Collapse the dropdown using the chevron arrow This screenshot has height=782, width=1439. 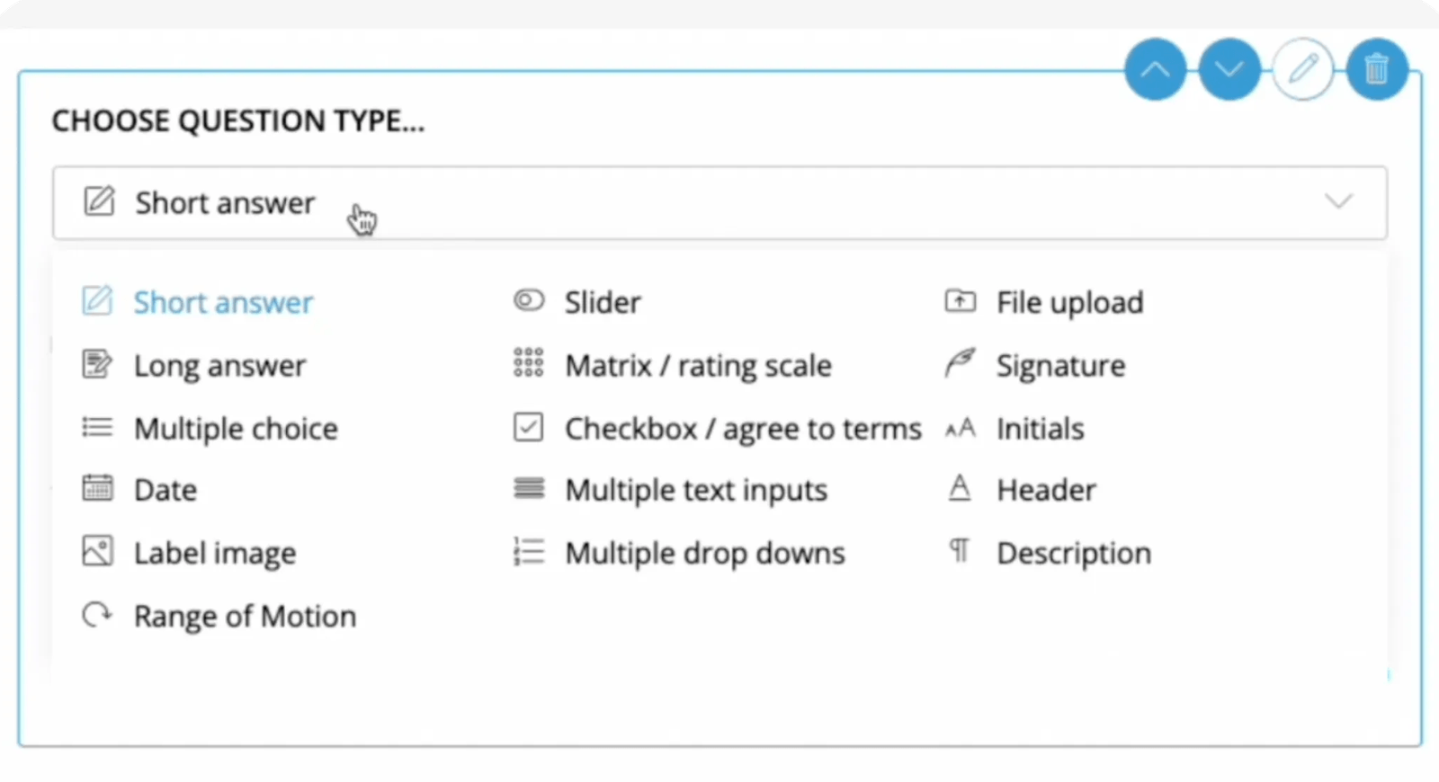click(x=1338, y=201)
